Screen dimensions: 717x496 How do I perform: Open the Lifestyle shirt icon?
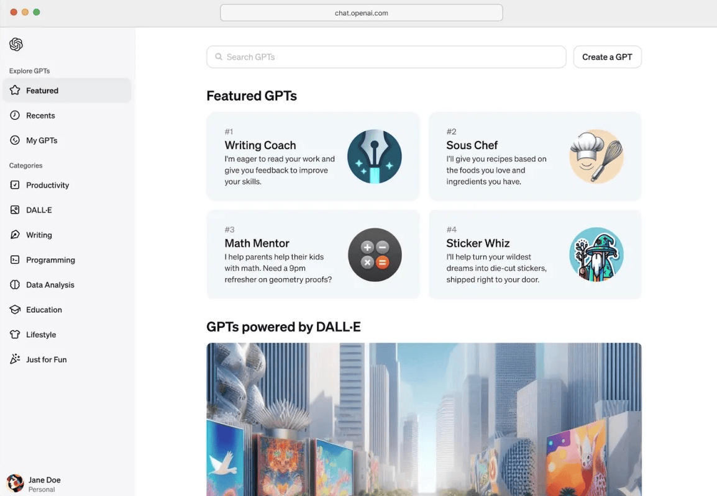pos(15,335)
